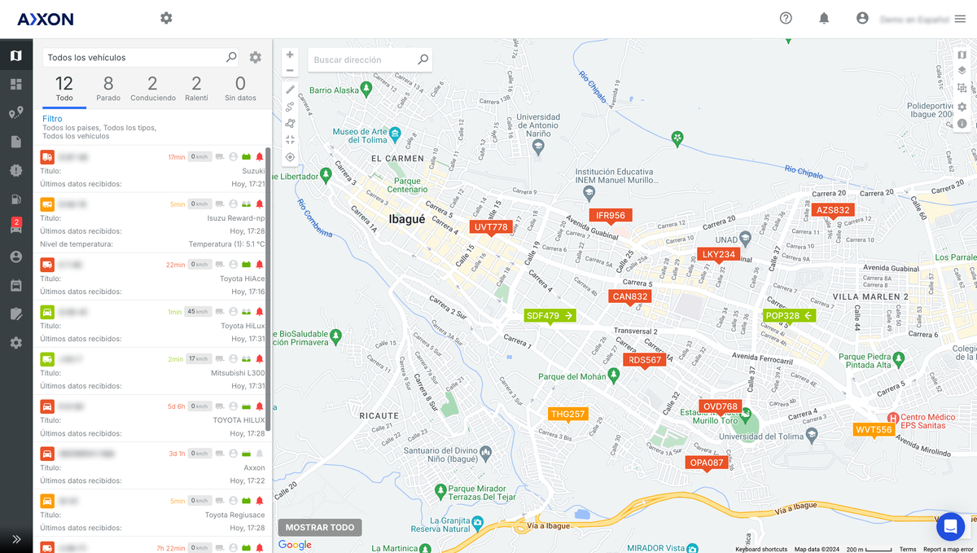Image resolution: width=977 pixels, height=553 pixels.
Task: Select the 'Ralentí' tab showing 2
Action: coord(196,89)
